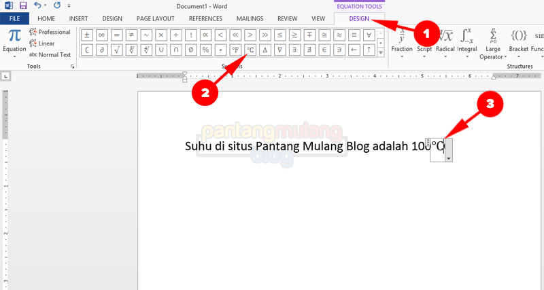Switch to the PAGE LAYOUT tab

pos(156,19)
